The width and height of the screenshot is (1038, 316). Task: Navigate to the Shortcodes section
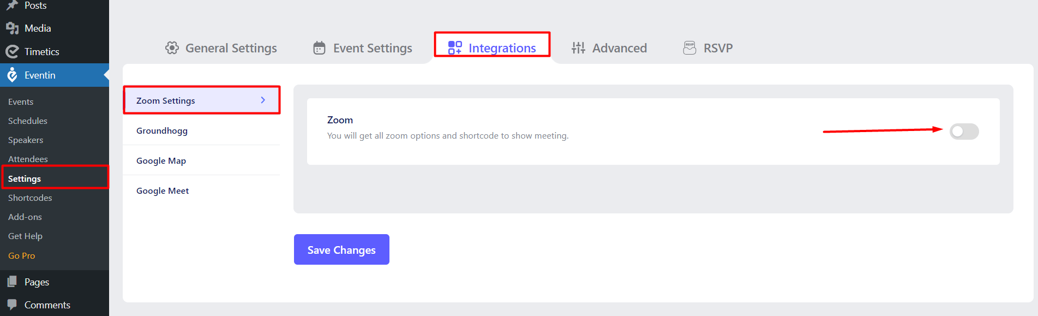click(x=30, y=198)
